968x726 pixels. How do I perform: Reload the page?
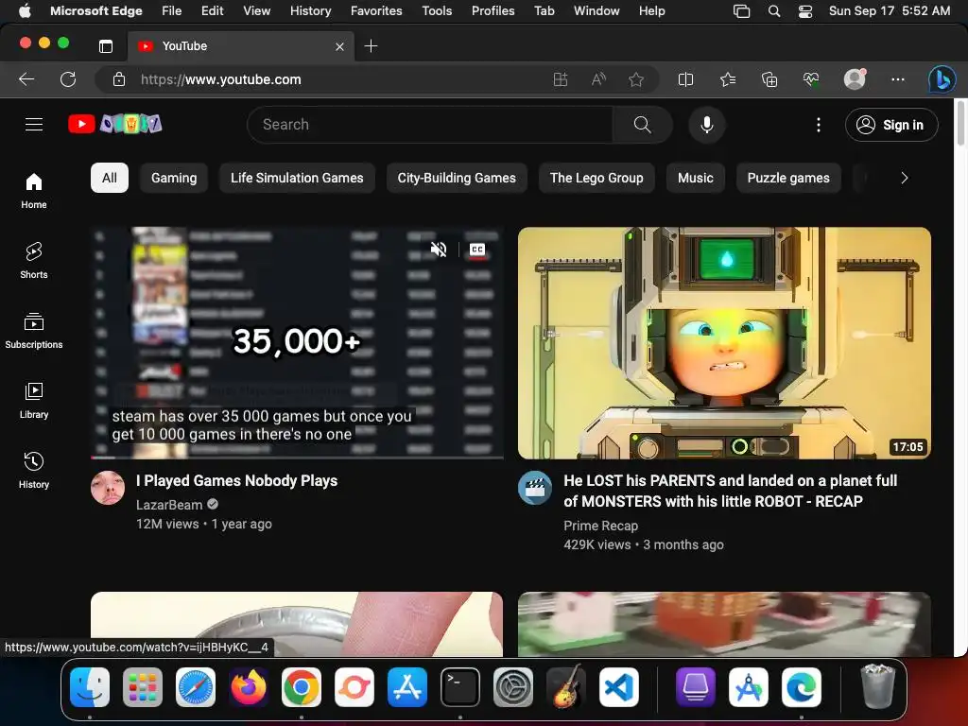(x=68, y=79)
